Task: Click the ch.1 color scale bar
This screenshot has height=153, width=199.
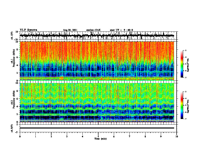Action: (182, 64)
